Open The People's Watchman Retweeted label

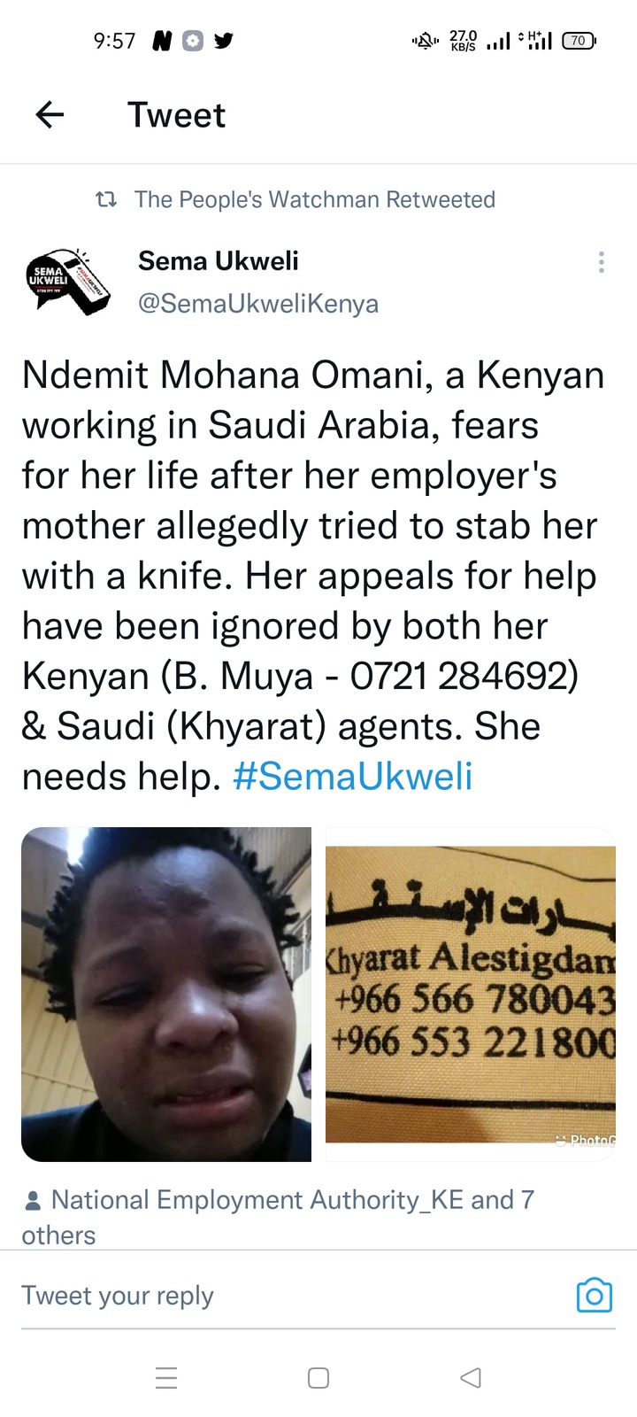[315, 199]
